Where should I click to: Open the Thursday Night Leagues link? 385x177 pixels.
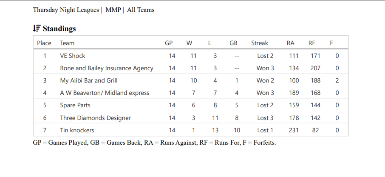pyautogui.click(x=65, y=10)
